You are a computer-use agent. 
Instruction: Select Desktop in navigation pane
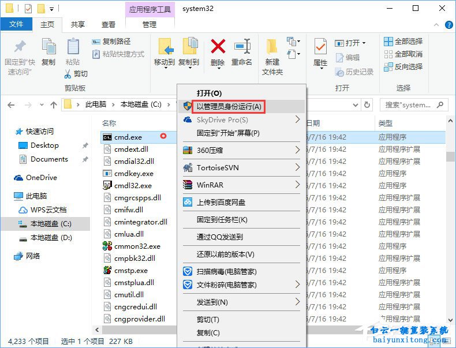(44, 145)
